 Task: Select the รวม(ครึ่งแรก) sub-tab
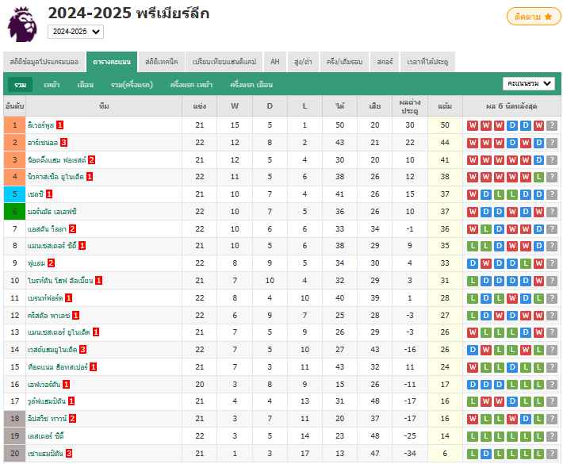(x=132, y=85)
